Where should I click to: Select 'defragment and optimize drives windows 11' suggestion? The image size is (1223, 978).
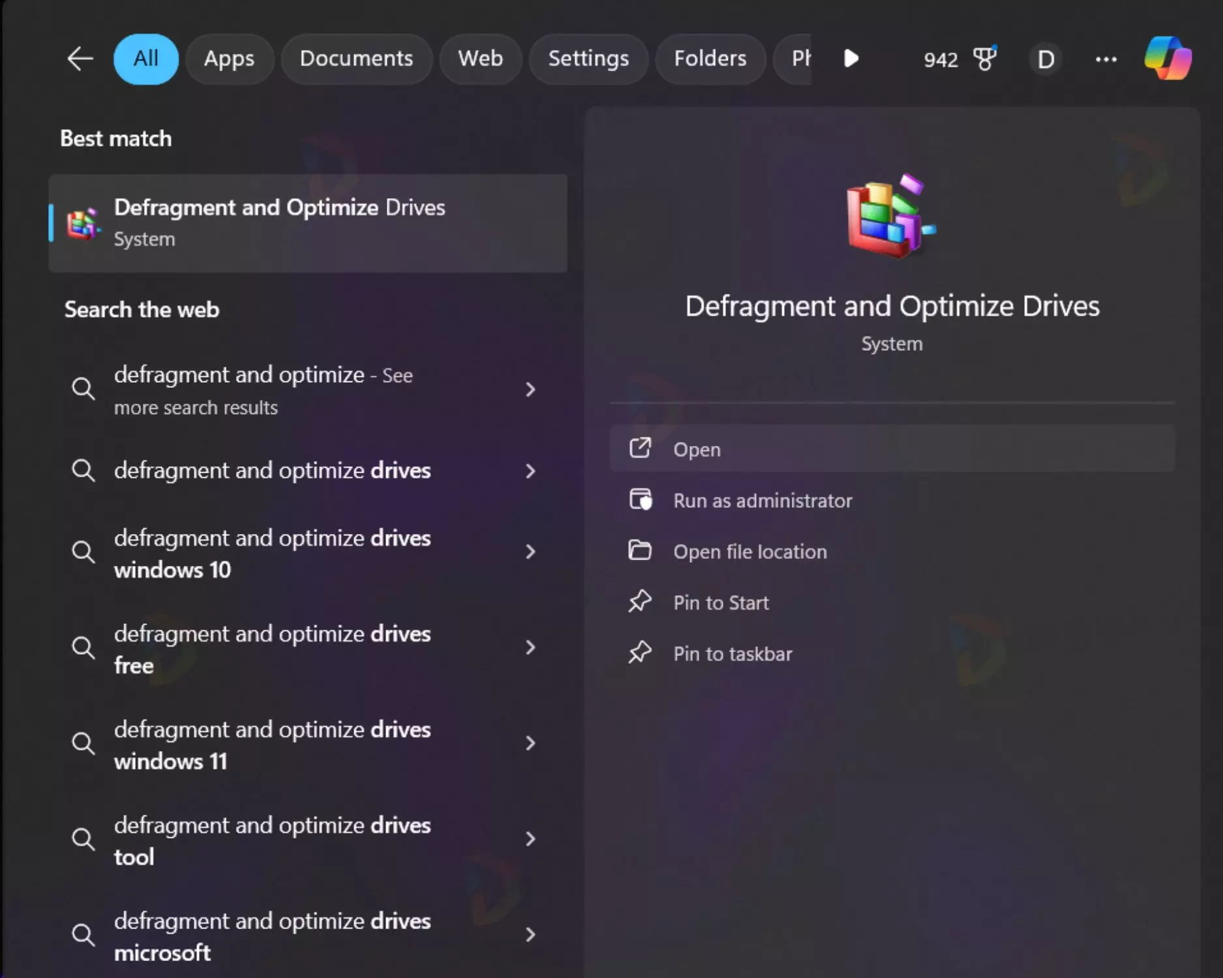[x=308, y=745]
